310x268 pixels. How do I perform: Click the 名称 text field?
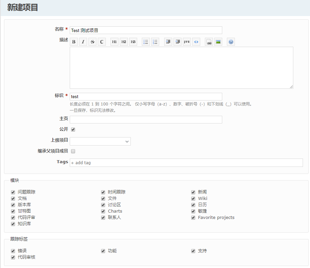pyautogui.click(x=146, y=30)
